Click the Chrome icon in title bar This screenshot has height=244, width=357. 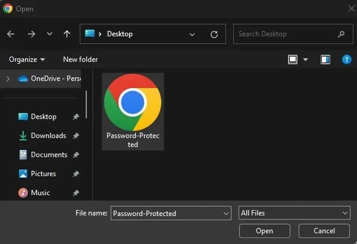[x=8, y=9]
